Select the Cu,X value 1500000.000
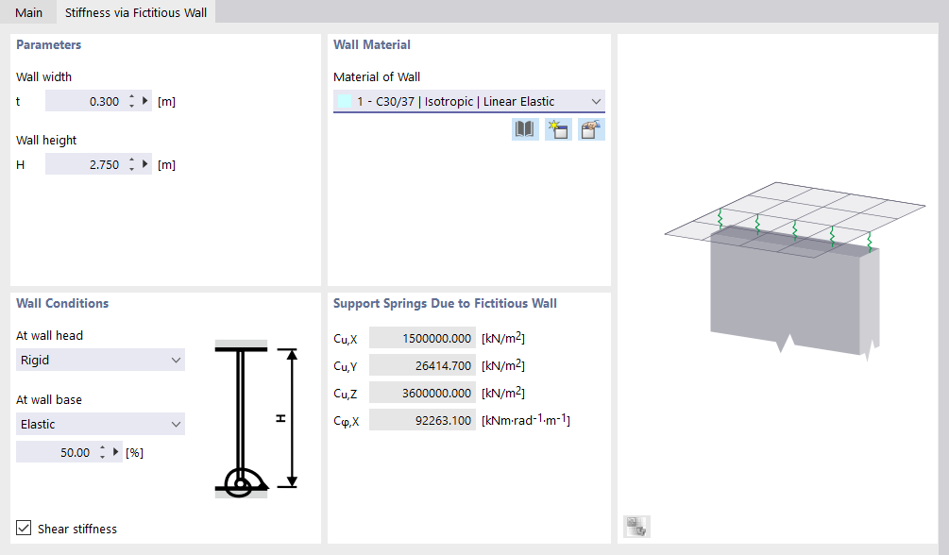 click(x=422, y=338)
